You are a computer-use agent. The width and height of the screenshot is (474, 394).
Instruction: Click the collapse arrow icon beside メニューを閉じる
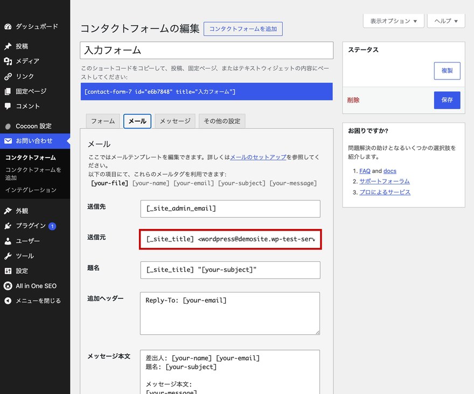[x=8, y=301]
